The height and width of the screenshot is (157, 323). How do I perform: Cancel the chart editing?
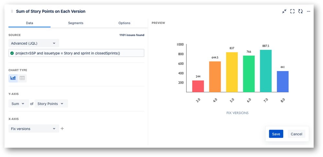(x=296, y=134)
